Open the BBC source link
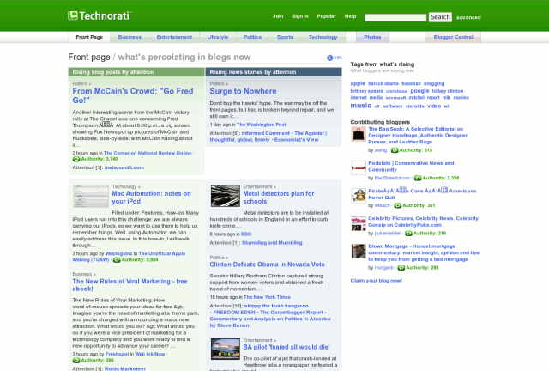The width and height of the screenshot is (549, 371). (246, 234)
